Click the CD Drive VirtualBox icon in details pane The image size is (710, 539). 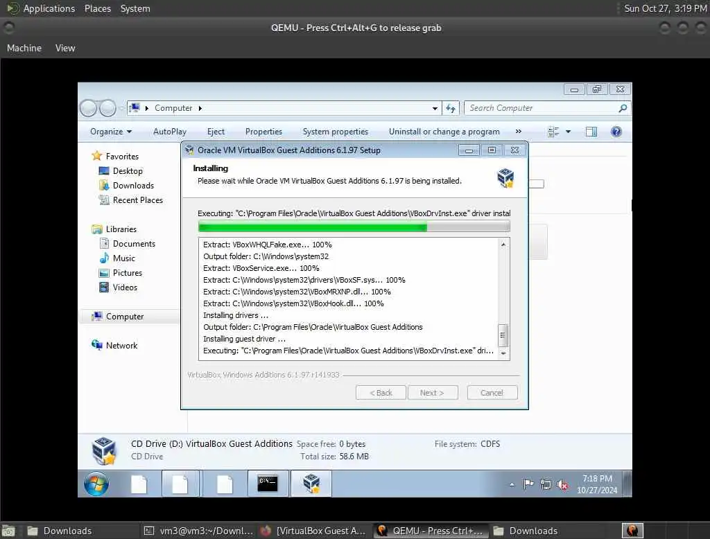click(x=104, y=451)
